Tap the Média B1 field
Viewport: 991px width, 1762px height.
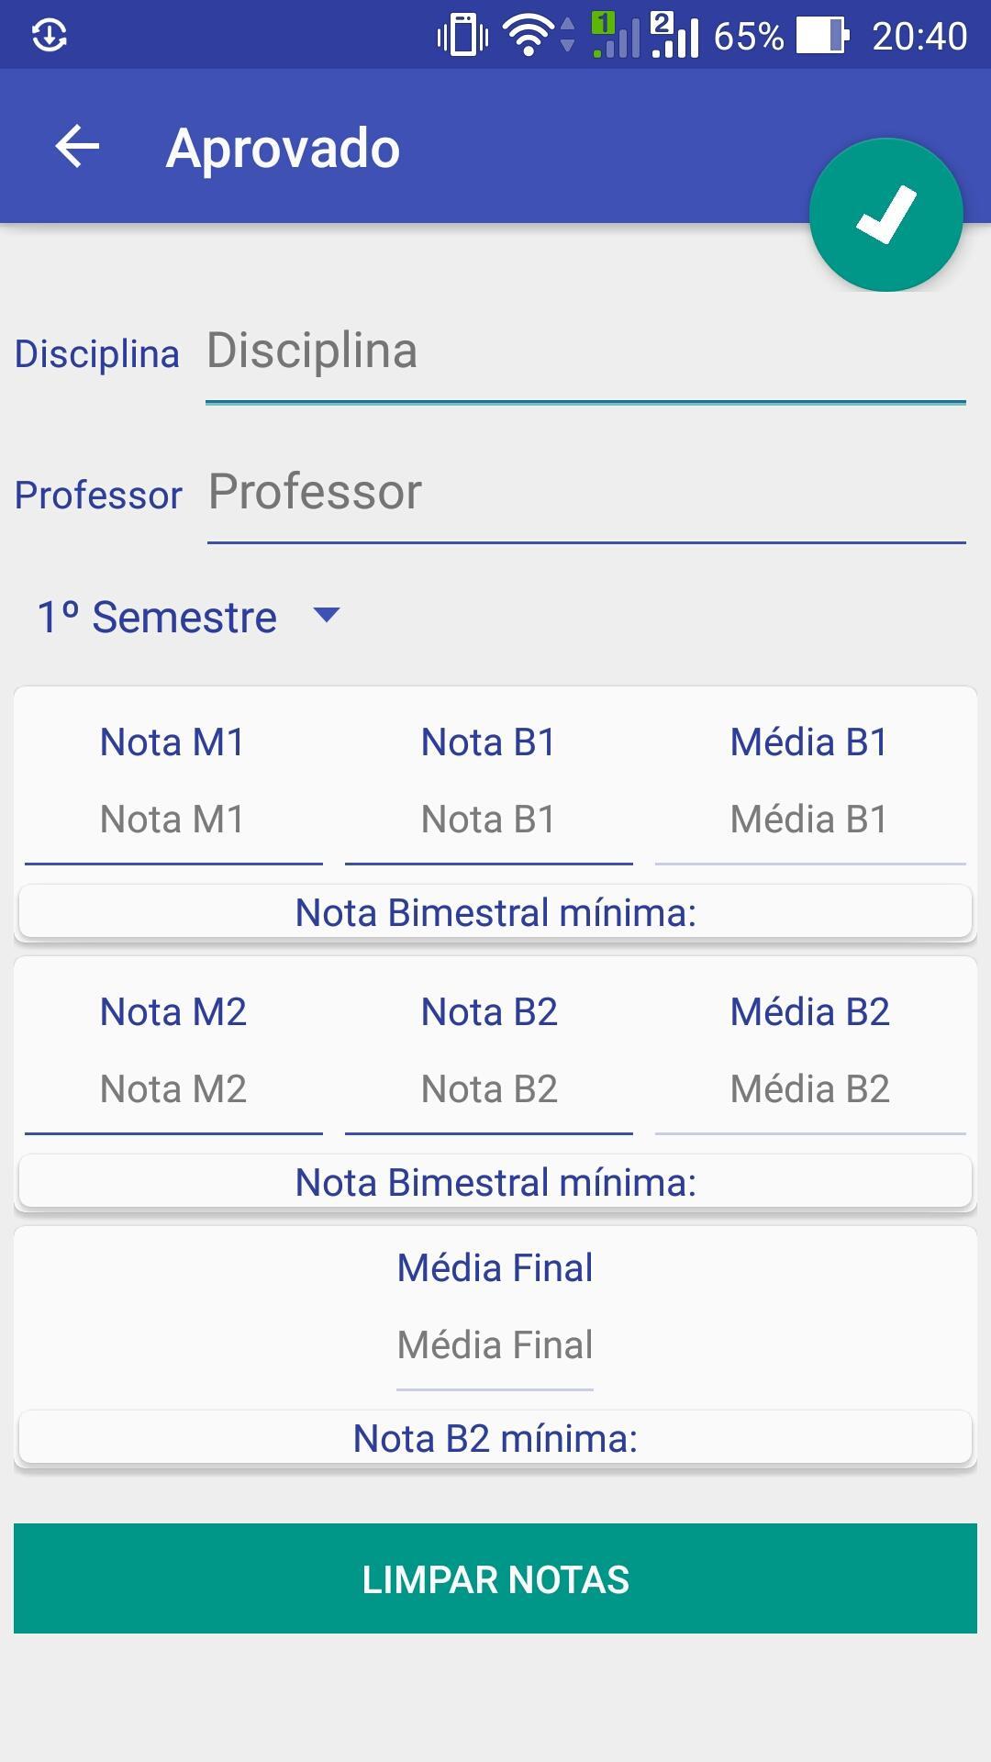click(810, 821)
